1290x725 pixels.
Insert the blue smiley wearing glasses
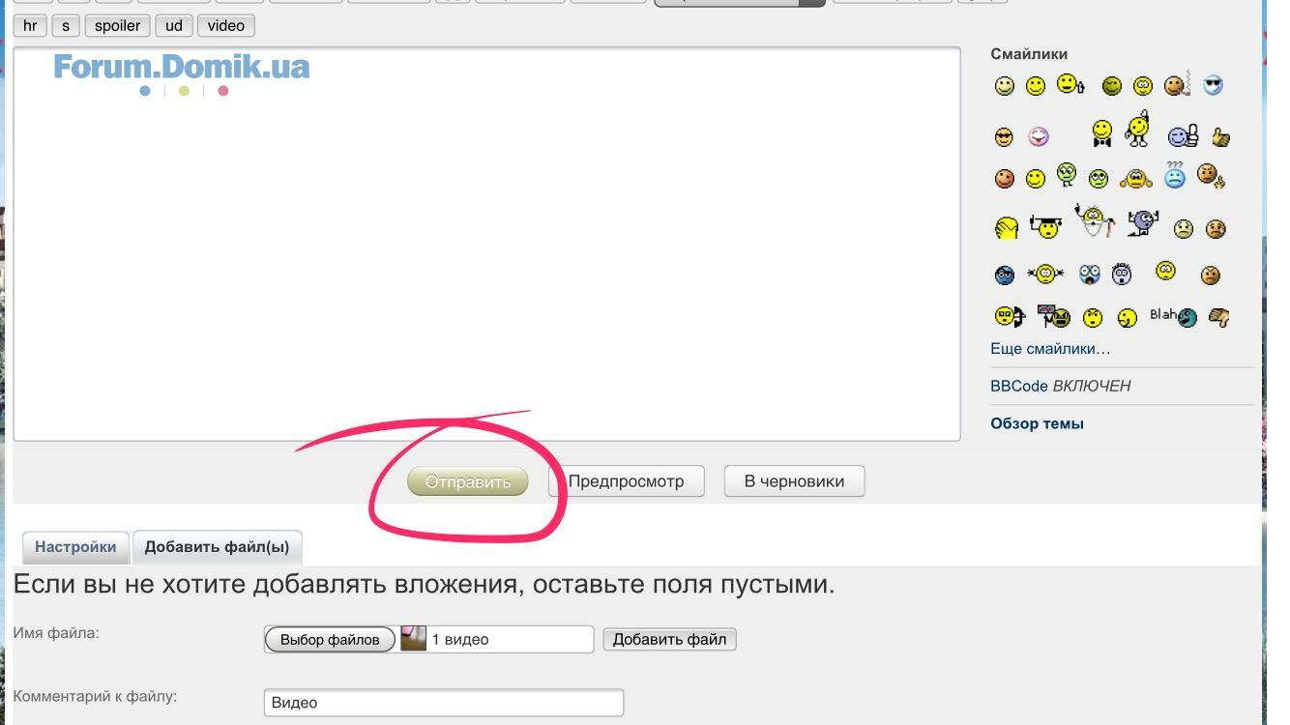(1005, 275)
